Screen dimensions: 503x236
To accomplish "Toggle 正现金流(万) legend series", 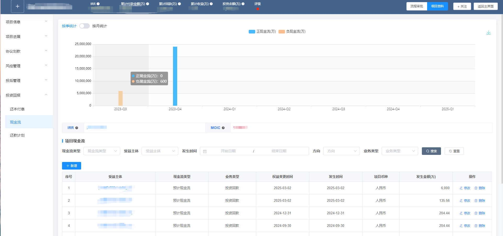I will click(262, 32).
